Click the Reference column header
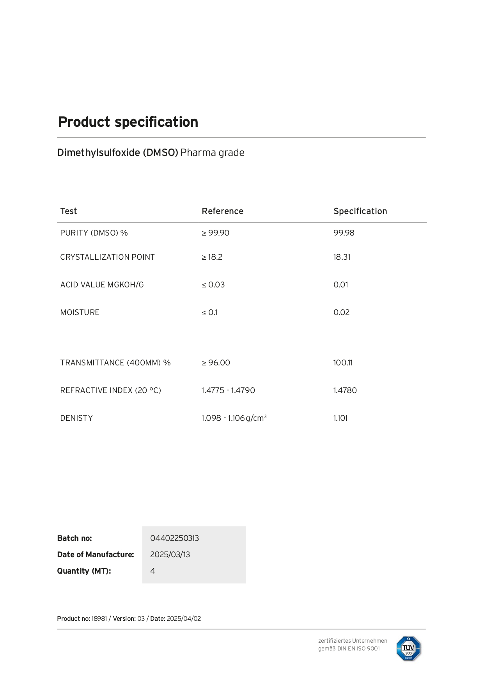This screenshot has width=484, height=684. (x=222, y=211)
